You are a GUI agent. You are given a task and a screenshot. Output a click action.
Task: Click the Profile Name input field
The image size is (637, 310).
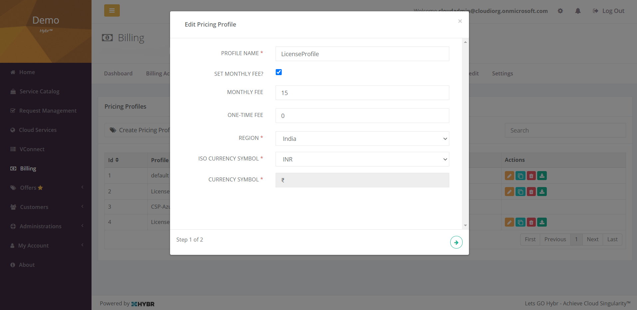(362, 54)
